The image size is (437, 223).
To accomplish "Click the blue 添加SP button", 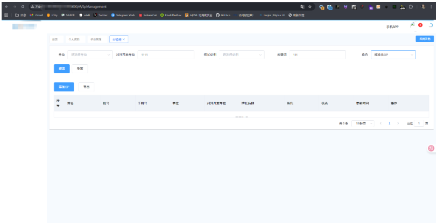I will [64, 87].
